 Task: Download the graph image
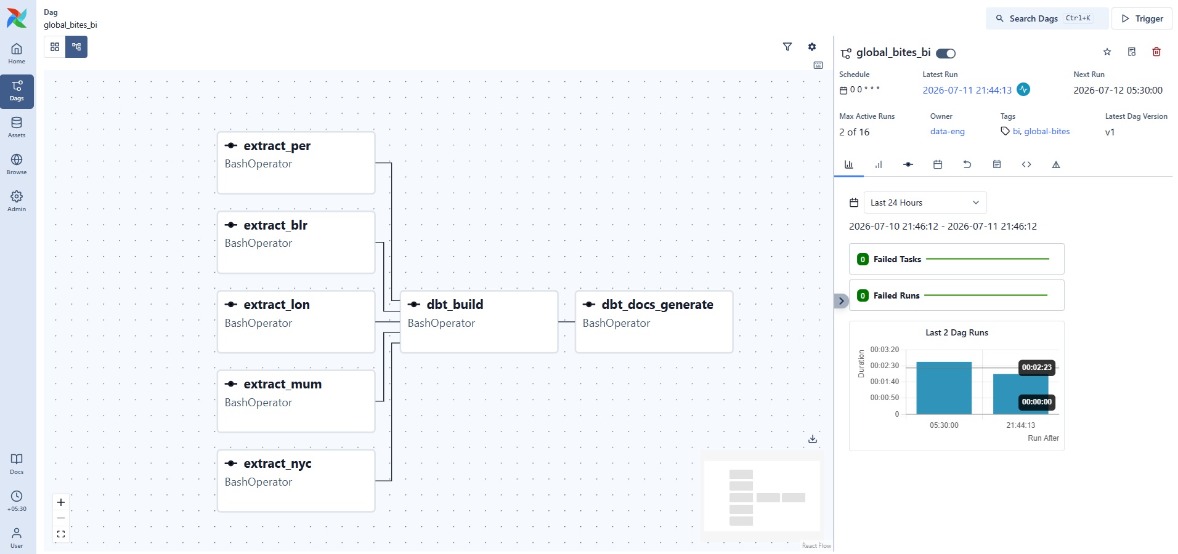pyautogui.click(x=813, y=439)
